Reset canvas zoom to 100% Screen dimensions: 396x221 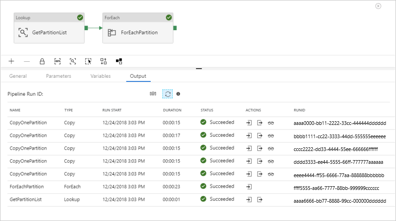58,61
